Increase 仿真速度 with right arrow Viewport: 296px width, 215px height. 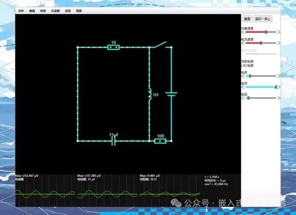279,32
